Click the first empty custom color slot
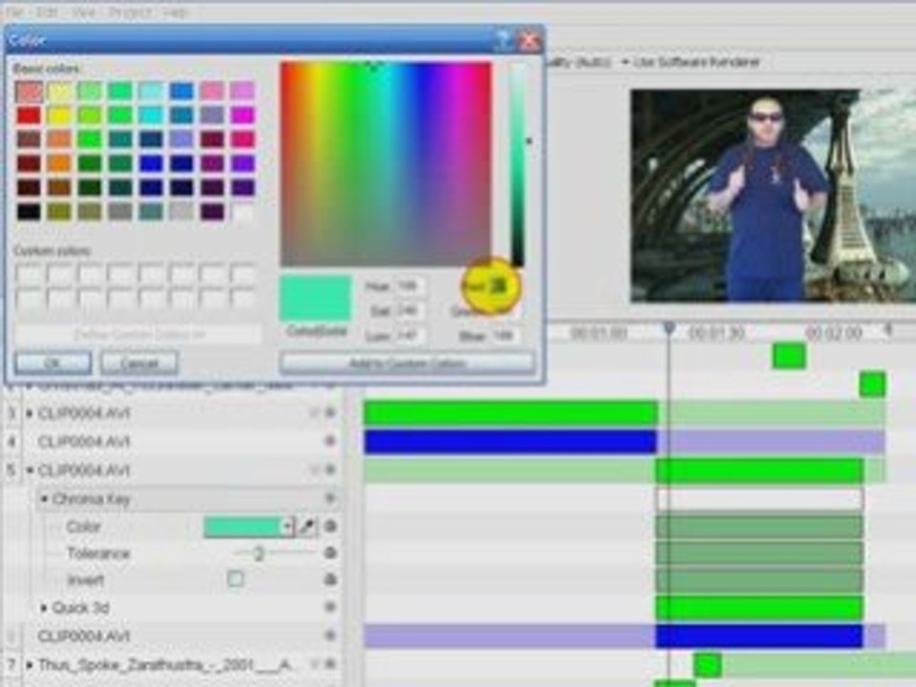Screen dimensions: 916x687 click(29, 274)
